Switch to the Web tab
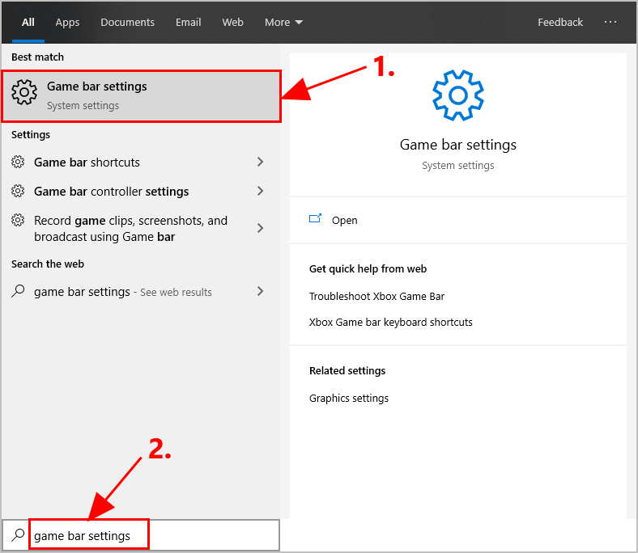Image resolution: width=638 pixels, height=553 pixels. click(x=232, y=23)
